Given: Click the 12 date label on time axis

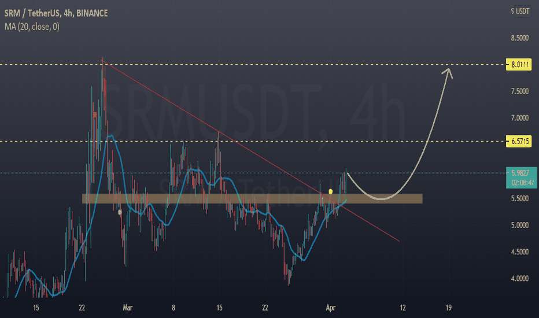Looking at the screenshot, I should [x=403, y=308].
